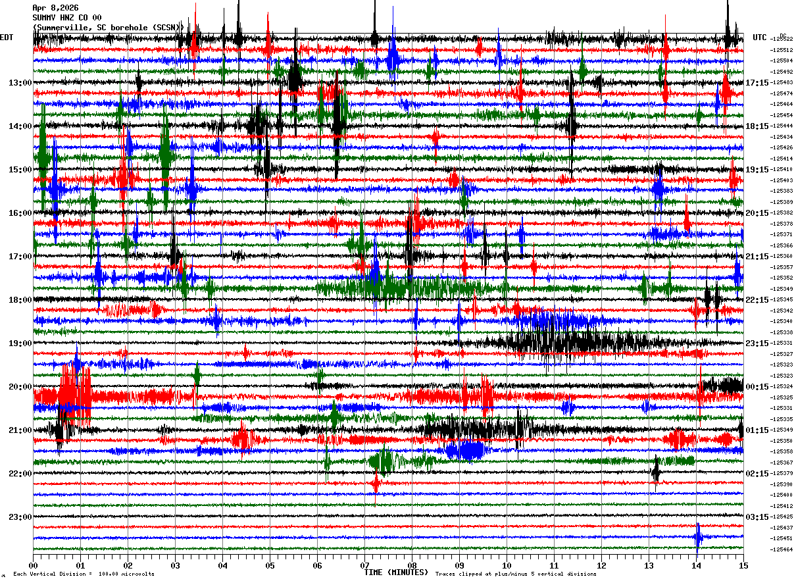The image size is (796, 583).
Task: Click the DC offset value '-125504'
Action: pyautogui.click(x=782, y=61)
